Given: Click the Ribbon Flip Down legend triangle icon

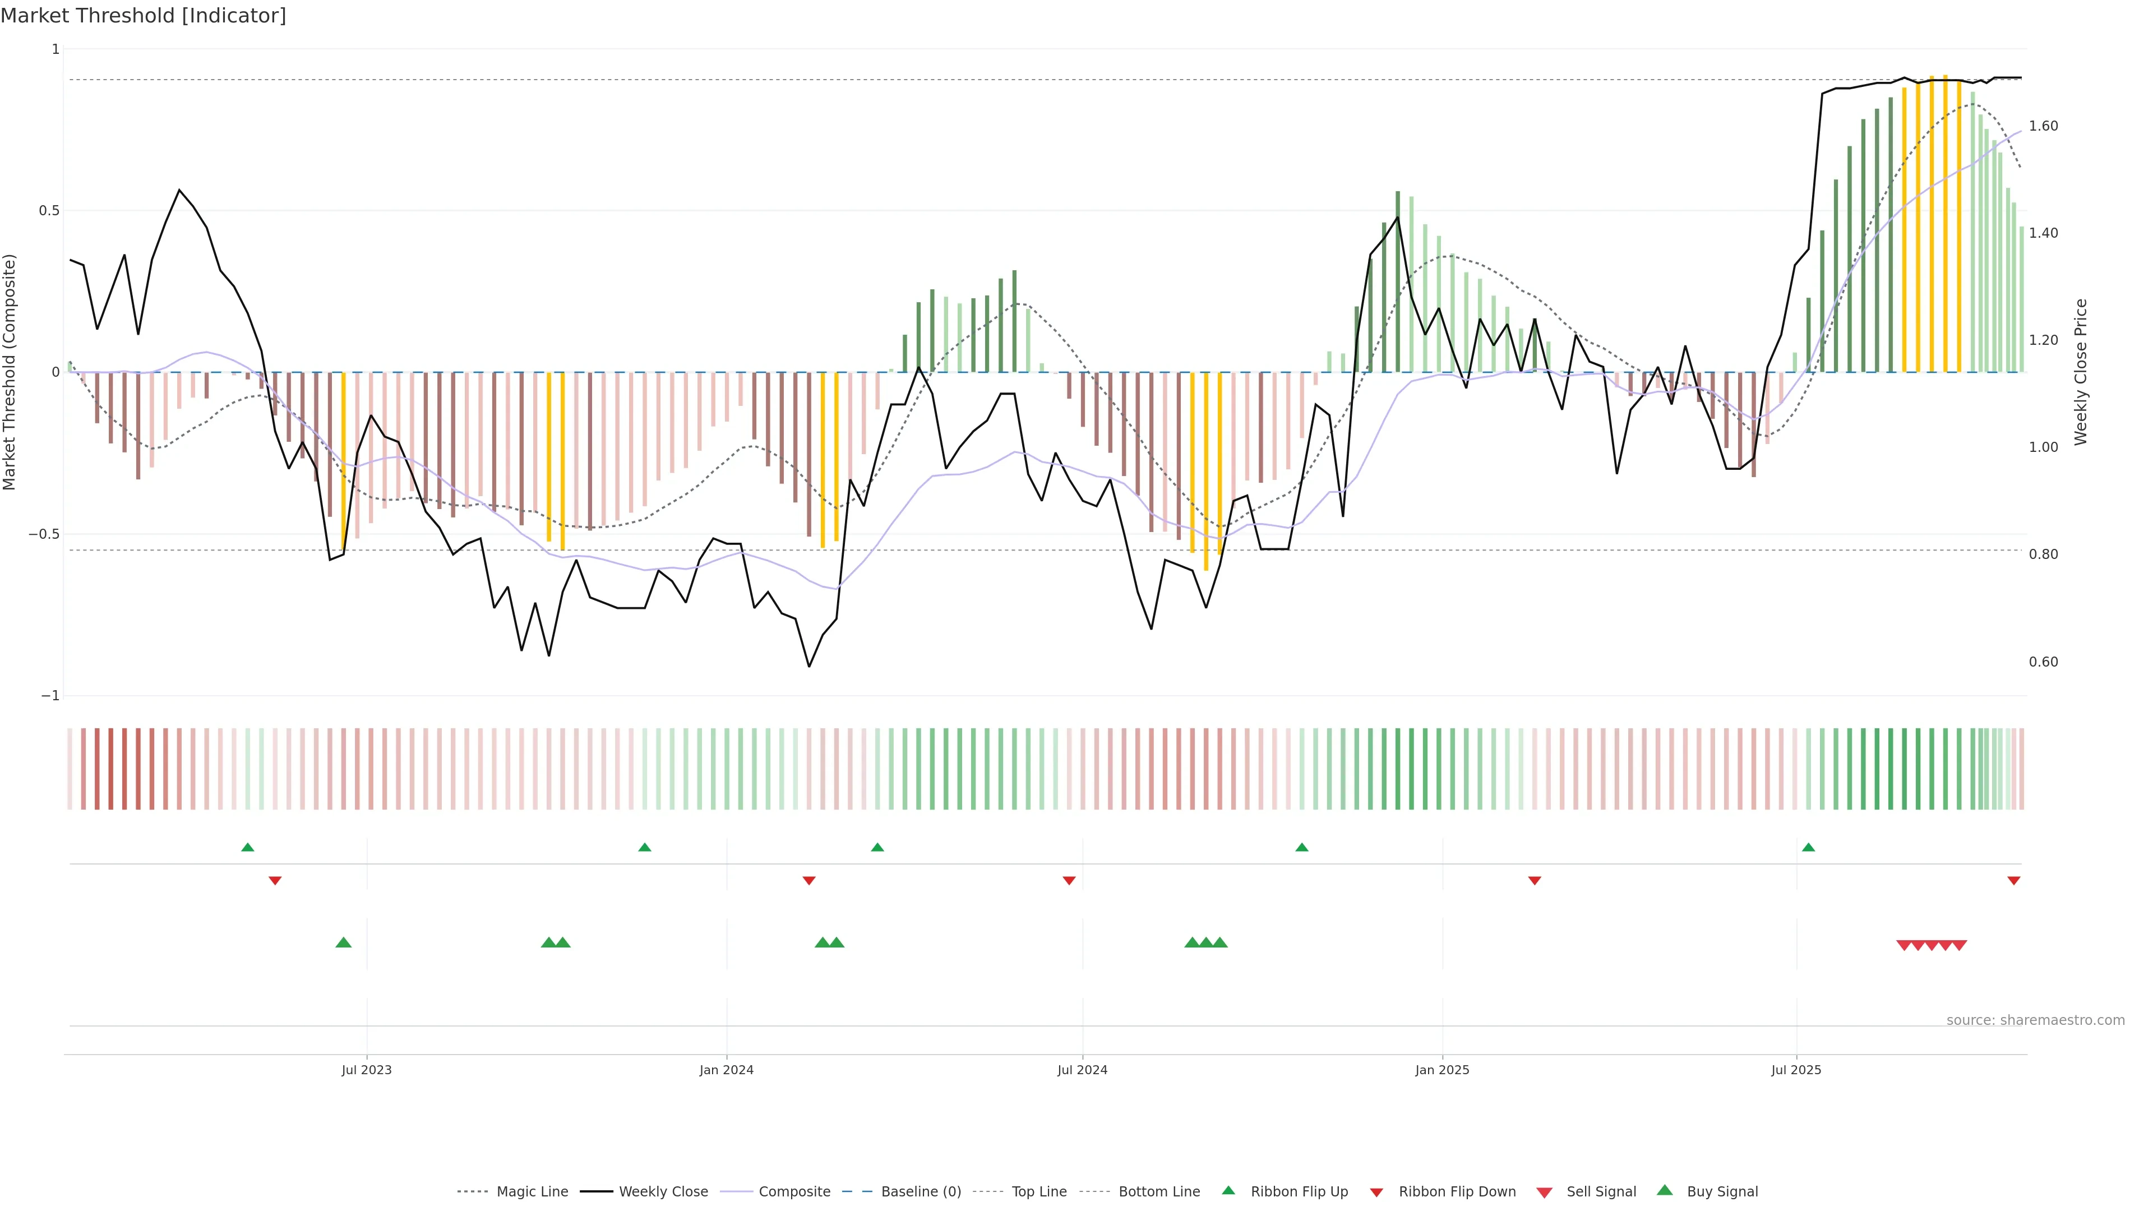Looking at the screenshot, I should [x=1376, y=1192].
